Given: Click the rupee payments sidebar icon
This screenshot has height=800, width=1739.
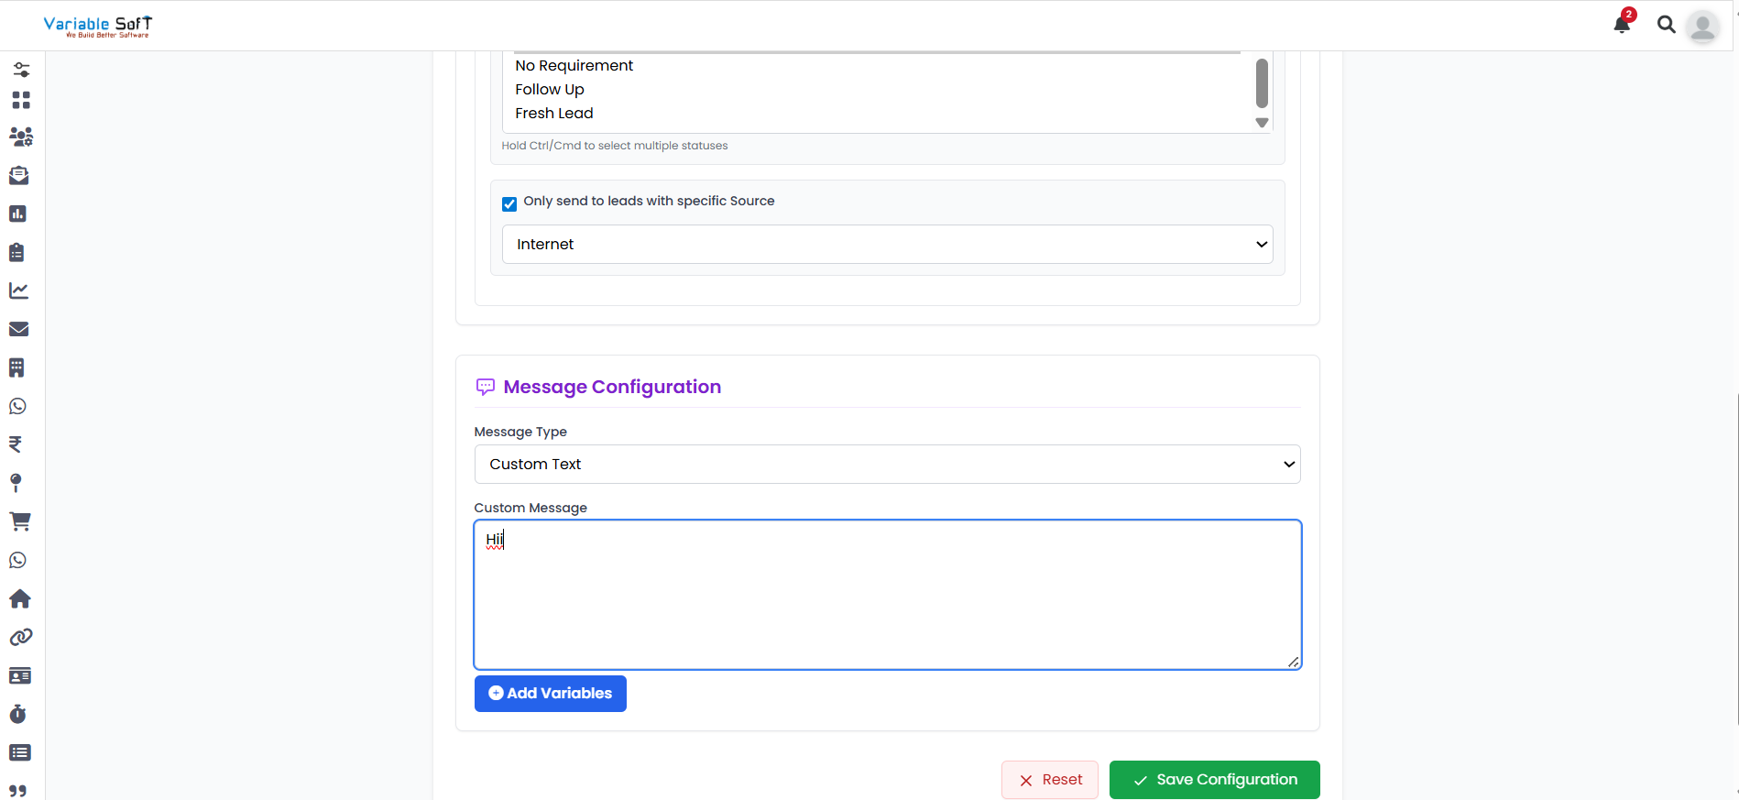Looking at the screenshot, I should (16, 444).
